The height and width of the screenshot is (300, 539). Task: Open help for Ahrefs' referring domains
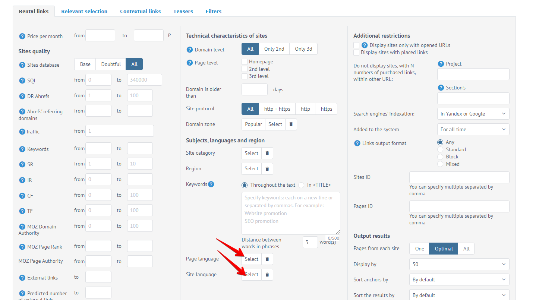coord(22,111)
